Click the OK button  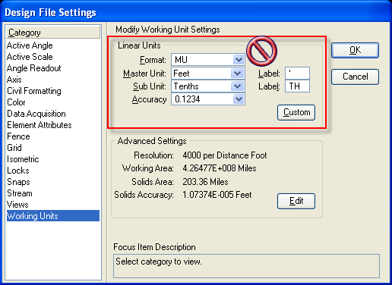click(355, 50)
